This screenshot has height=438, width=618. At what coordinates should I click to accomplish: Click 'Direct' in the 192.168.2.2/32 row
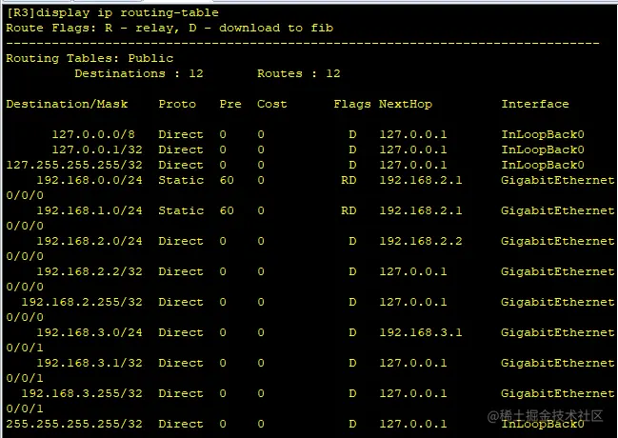point(181,271)
